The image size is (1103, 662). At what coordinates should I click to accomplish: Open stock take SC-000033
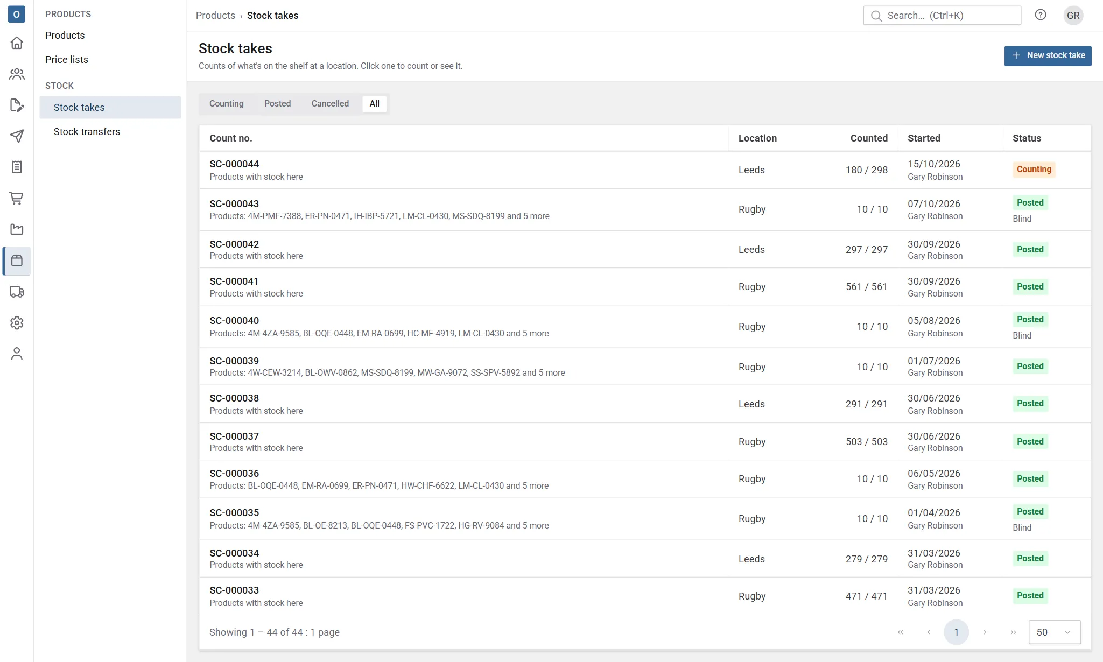click(x=645, y=596)
